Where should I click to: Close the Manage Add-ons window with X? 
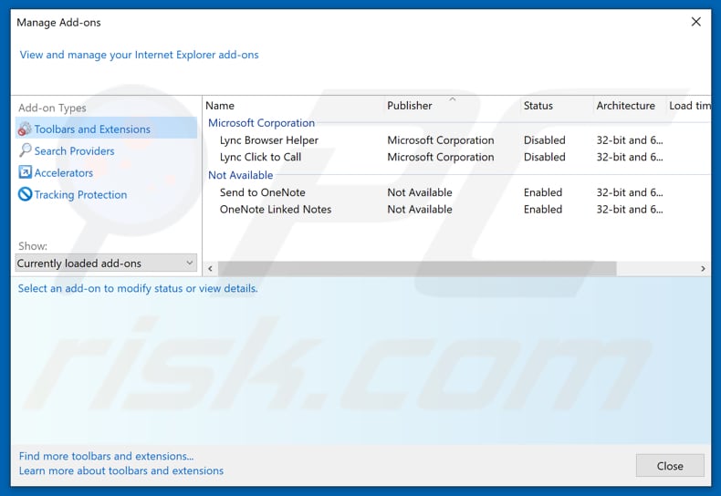pos(696,22)
